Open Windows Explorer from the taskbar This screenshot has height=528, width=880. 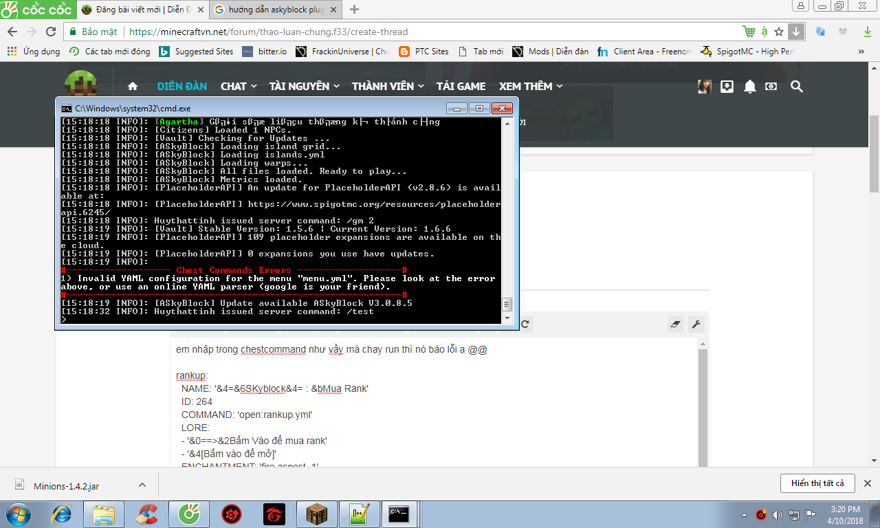click(104, 514)
